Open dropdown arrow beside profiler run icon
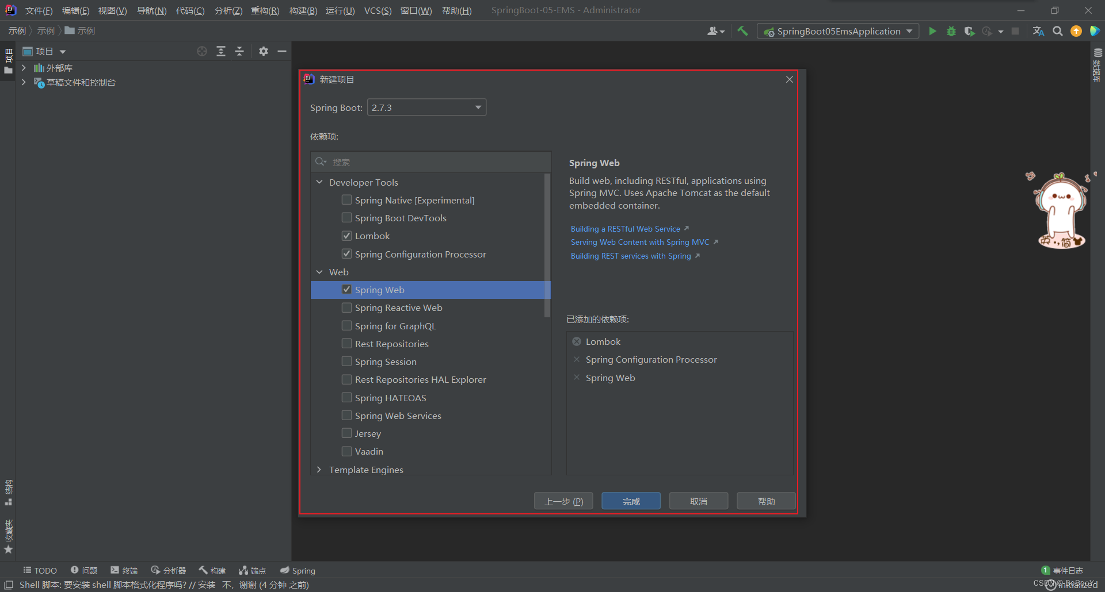1105x592 pixels. tap(1001, 32)
